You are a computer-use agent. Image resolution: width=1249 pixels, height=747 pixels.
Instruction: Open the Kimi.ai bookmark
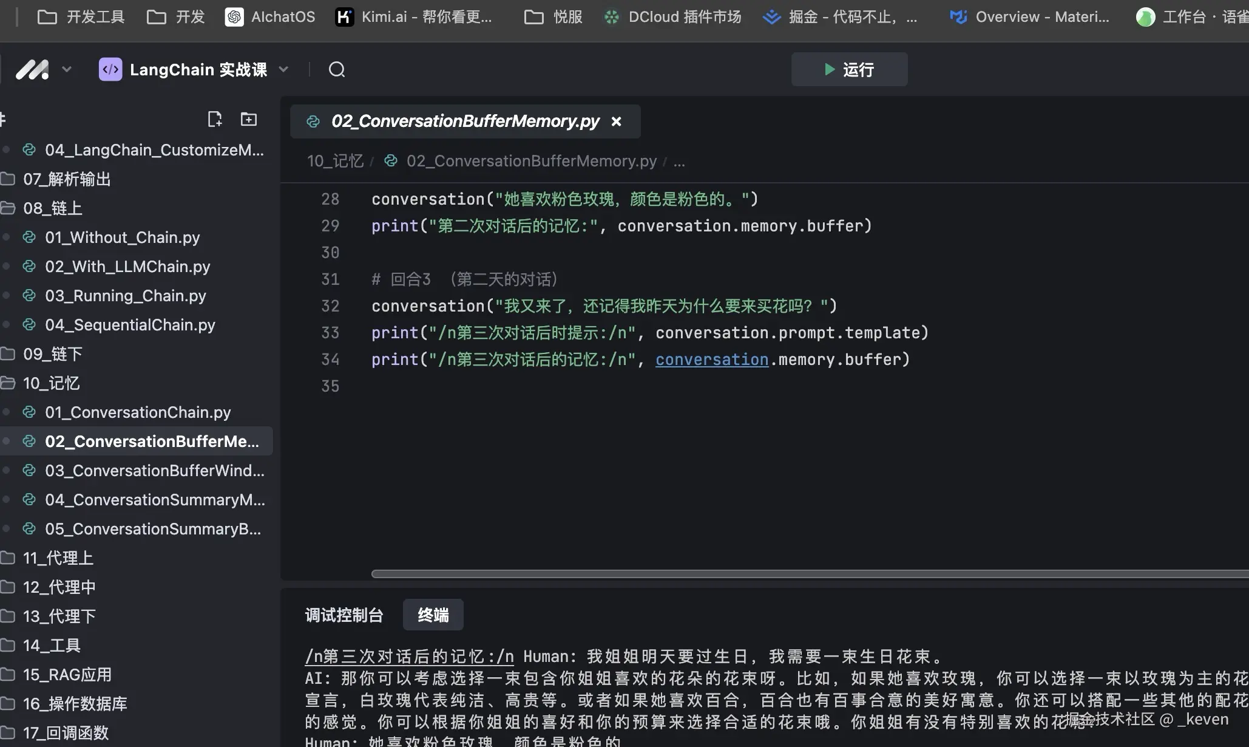click(414, 17)
